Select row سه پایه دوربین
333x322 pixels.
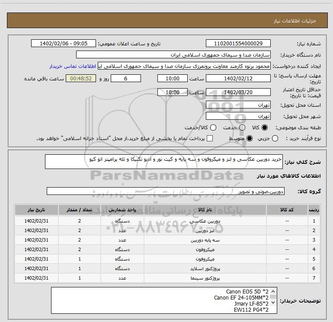point(167,240)
